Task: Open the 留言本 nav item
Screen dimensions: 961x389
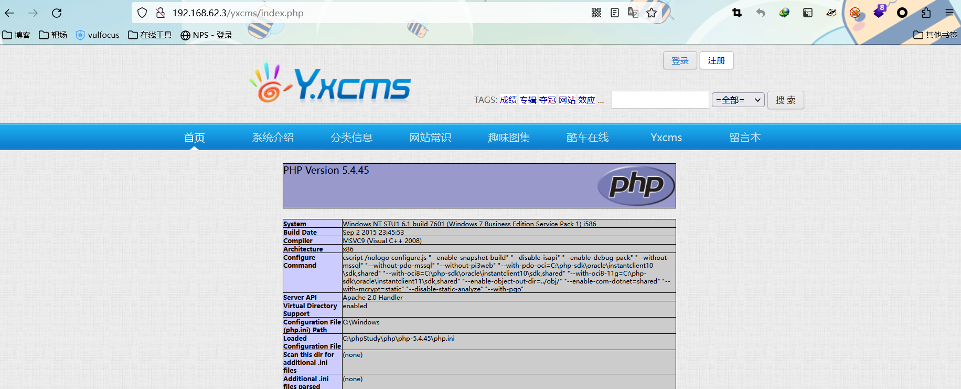Action: pos(745,138)
